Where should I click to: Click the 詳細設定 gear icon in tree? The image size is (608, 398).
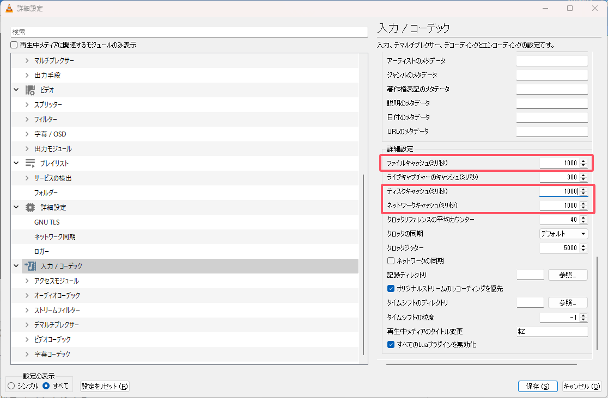point(31,207)
